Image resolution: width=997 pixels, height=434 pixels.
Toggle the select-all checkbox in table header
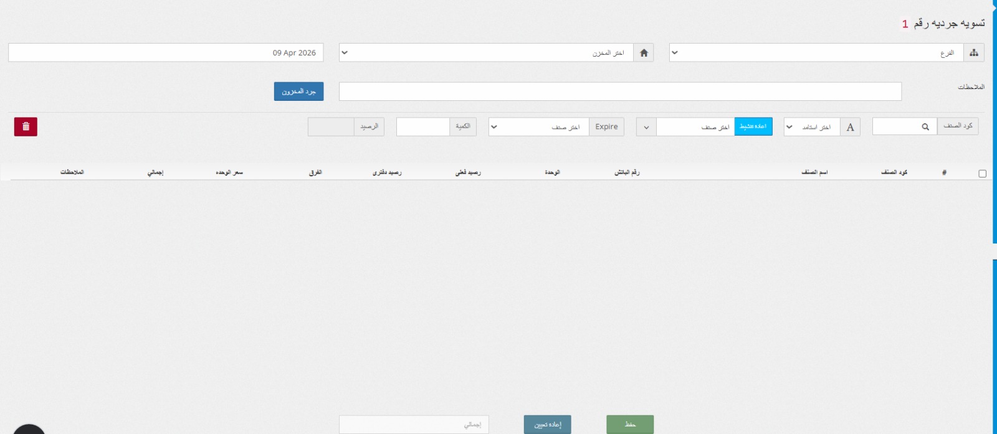[x=982, y=174]
